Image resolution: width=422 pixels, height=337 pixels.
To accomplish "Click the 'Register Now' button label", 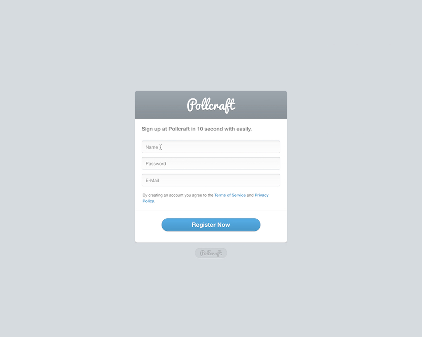I will tap(211, 225).
